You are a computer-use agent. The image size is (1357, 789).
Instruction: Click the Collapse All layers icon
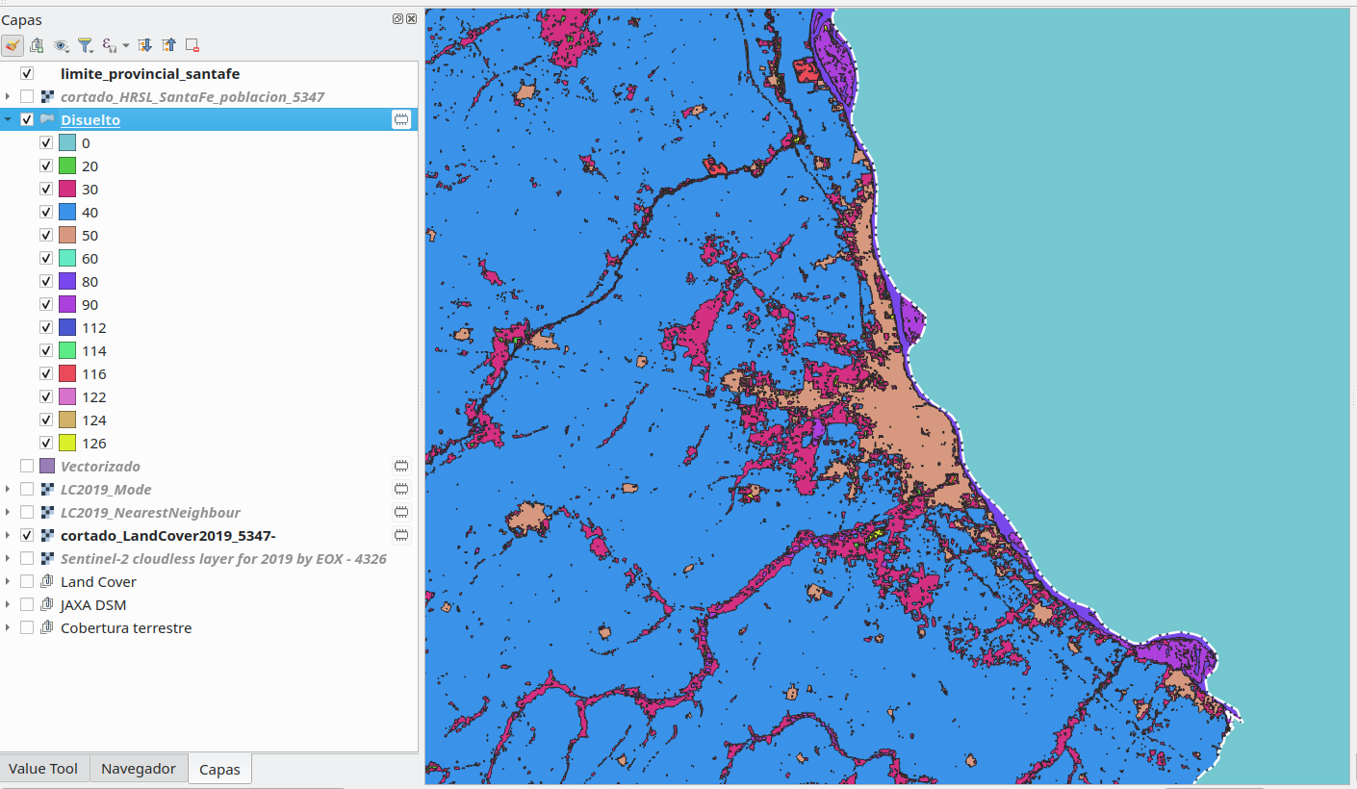click(x=168, y=45)
